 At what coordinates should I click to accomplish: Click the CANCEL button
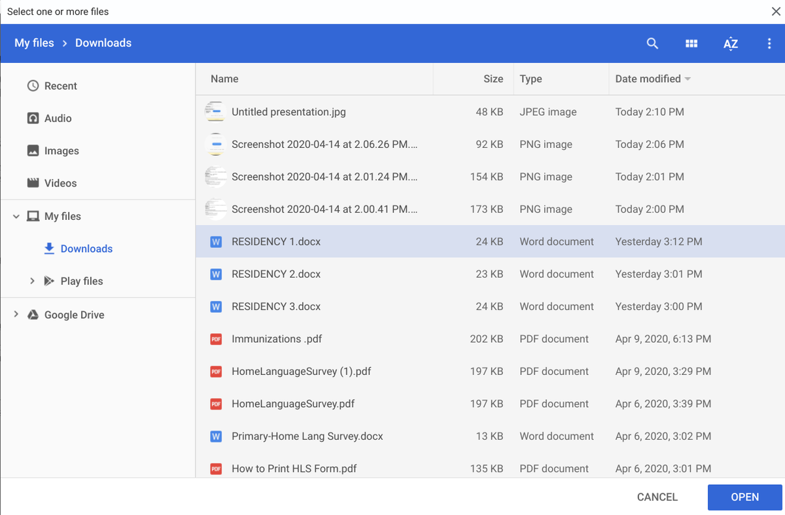point(657,497)
